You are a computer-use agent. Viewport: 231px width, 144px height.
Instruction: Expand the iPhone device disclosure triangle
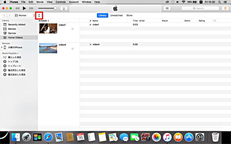(2, 48)
